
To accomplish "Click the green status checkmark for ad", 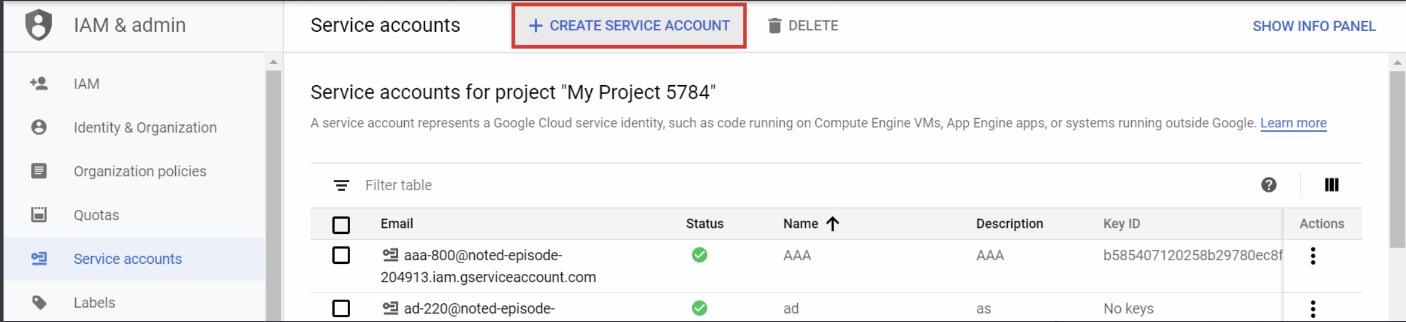I will click(x=699, y=308).
